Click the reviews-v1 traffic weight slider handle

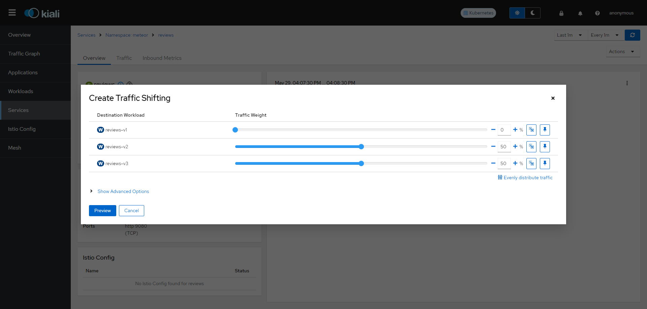tap(235, 130)
